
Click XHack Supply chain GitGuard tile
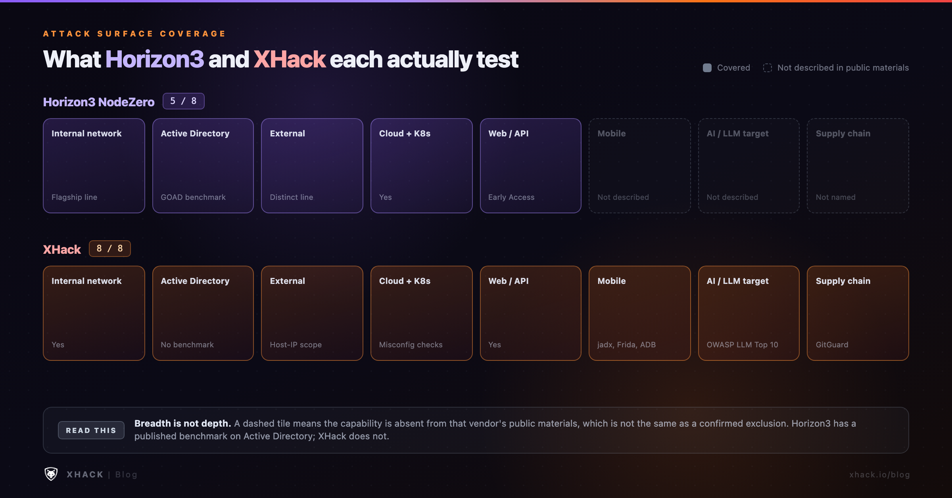[858, 313]
